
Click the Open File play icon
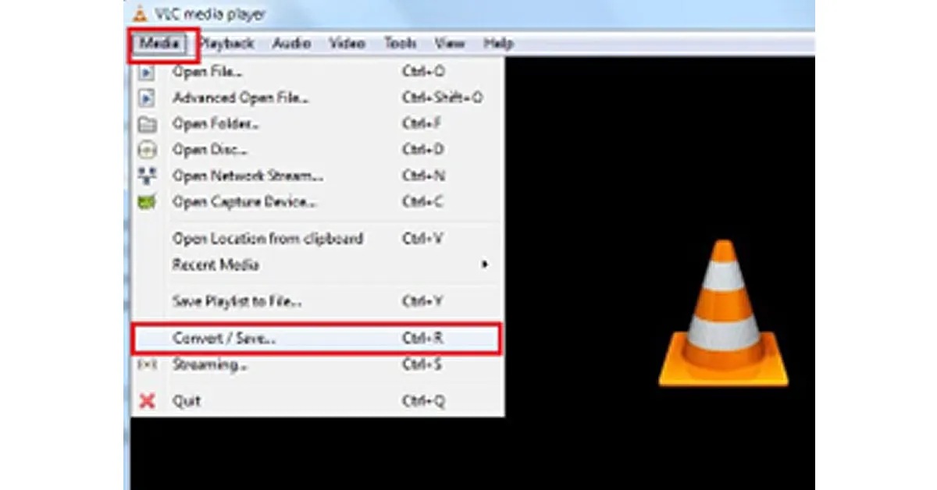(147, 72)
